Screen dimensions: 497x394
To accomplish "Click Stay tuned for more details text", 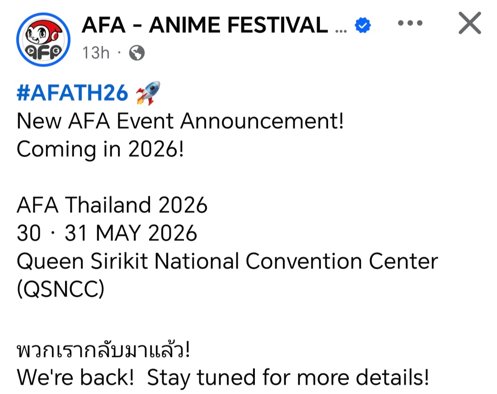I will pos(287,378).
